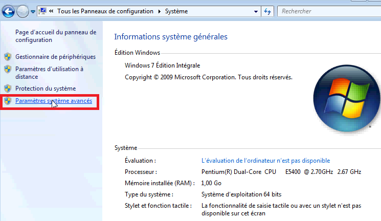Open Paramètres d'utilisation à distance
381x221 pixels.
click(49, 73)
